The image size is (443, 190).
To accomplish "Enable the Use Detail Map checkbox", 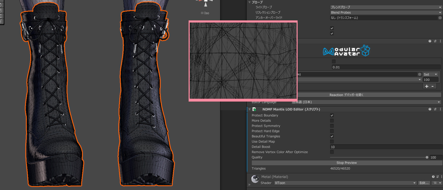I will click(x=332, y=142).
